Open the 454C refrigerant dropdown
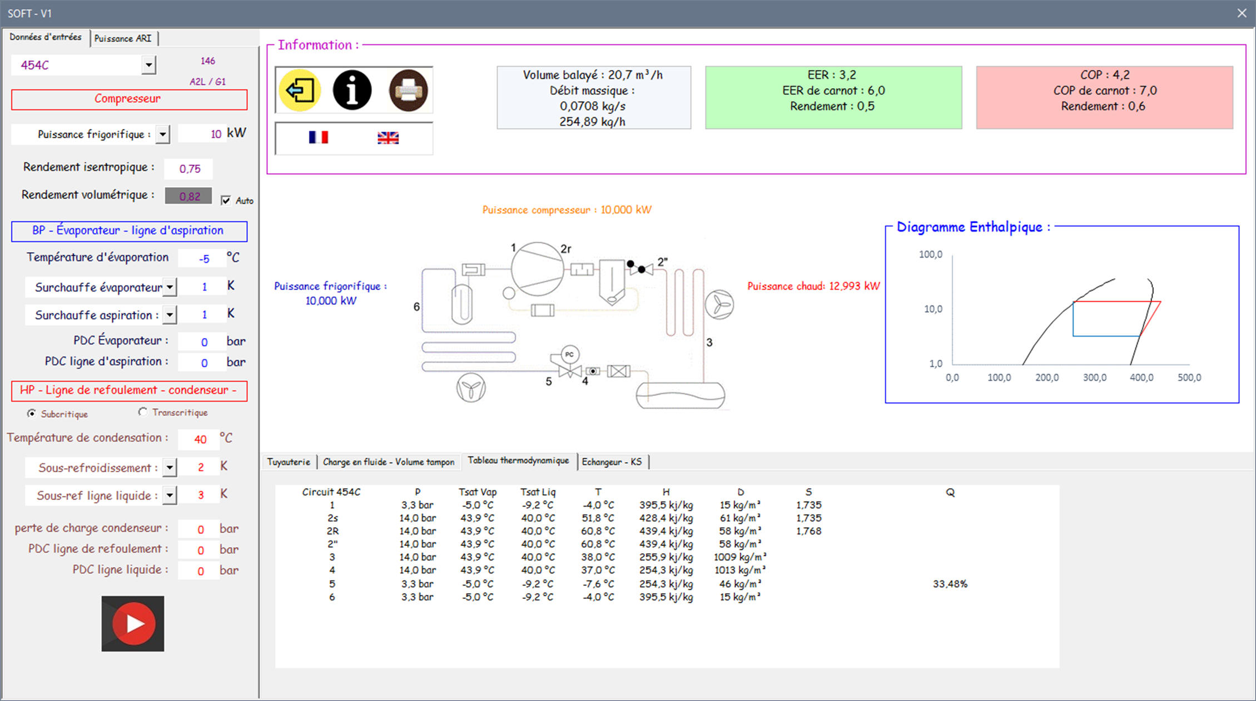 148,65
